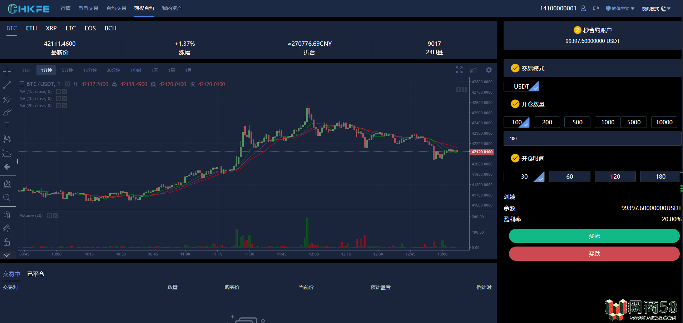The height and width of the screenshot is (323, 683).
Task: Click the red 买跌 buy-down button
Action: pos(594,254)
